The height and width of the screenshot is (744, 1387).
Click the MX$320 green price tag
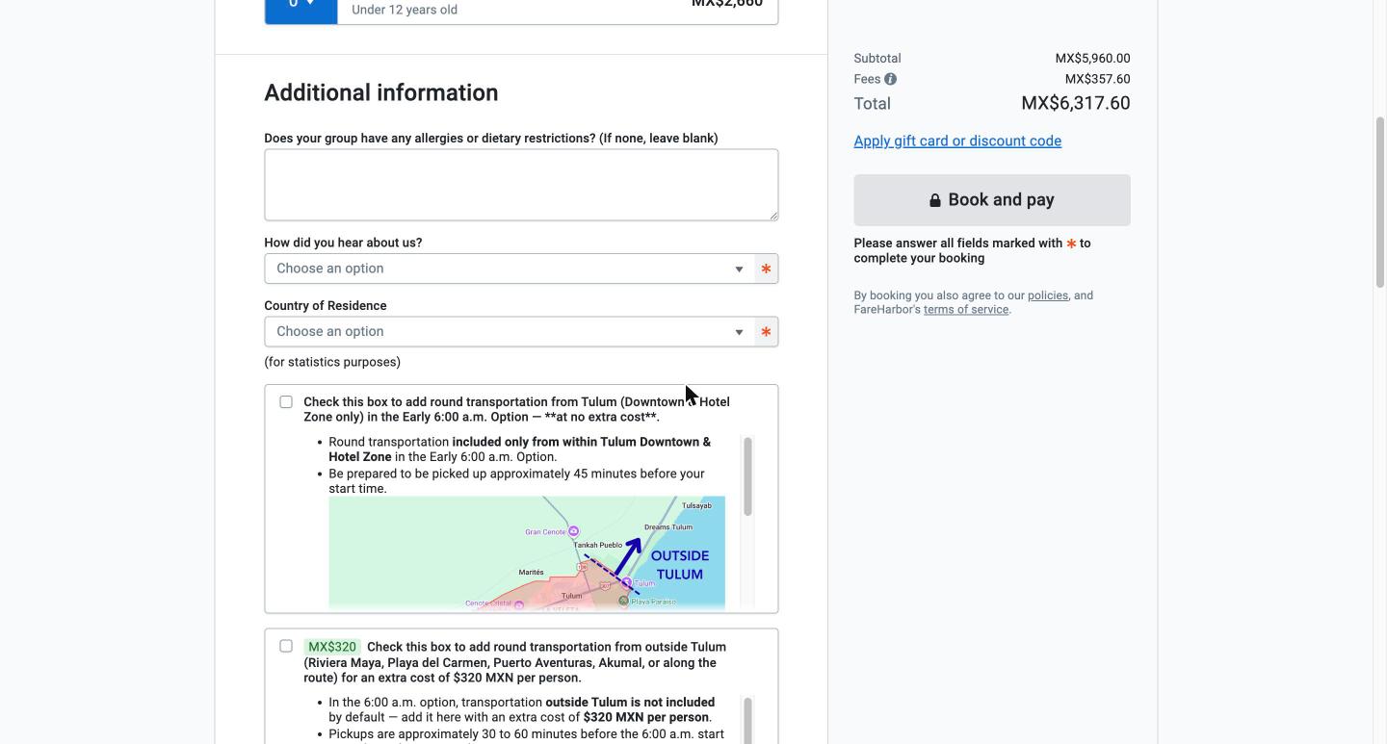(x=332, y=647)
